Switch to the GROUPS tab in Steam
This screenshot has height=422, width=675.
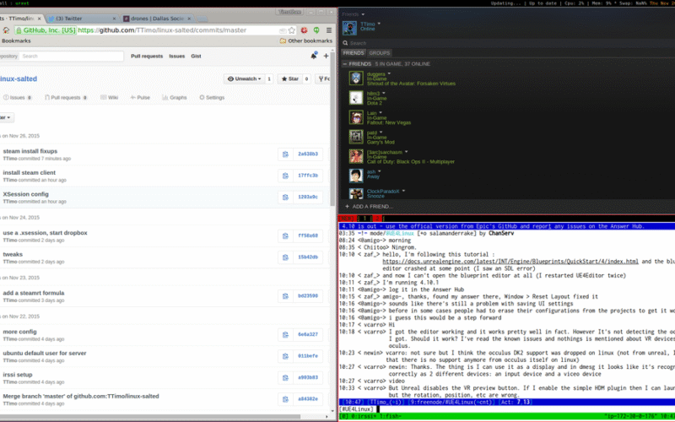tap(379, 52)
